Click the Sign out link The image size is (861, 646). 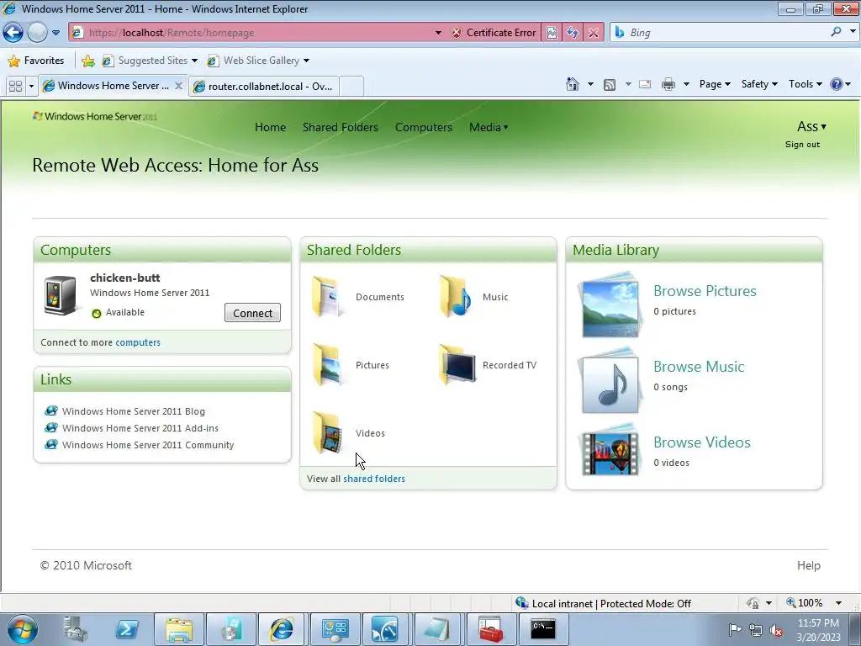click(x=802, y=145)
